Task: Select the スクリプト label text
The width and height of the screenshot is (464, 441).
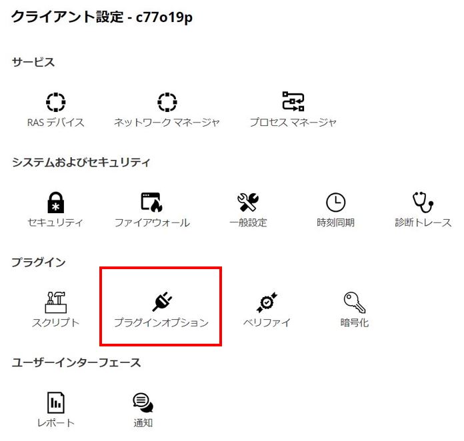Action: (x=55, y=322)
